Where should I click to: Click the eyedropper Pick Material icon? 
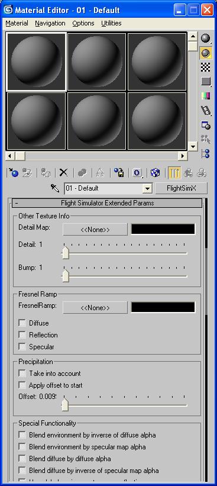[55, 188]
